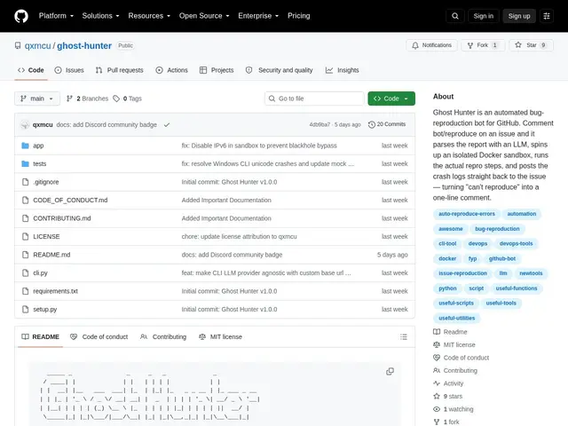Fork the ghost-hunter repository
This screenshot has height=426, width=568.
coord(483,45)
